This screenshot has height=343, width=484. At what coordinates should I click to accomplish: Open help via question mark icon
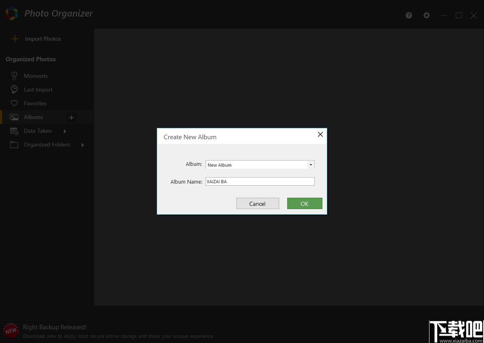pyautogui.click(x=409, y=15)
